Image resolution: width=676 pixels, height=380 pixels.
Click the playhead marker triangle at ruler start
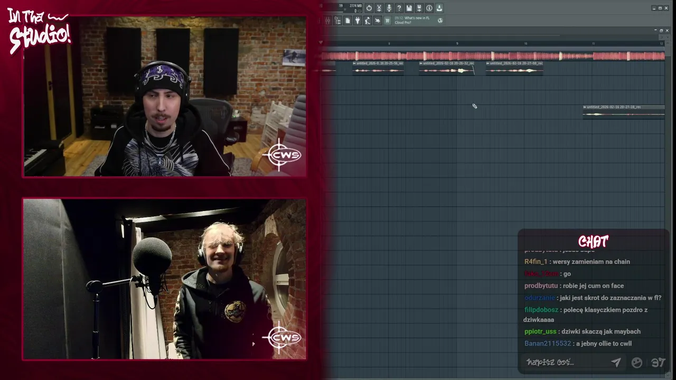pyautogui.click(x=321, y=43)
